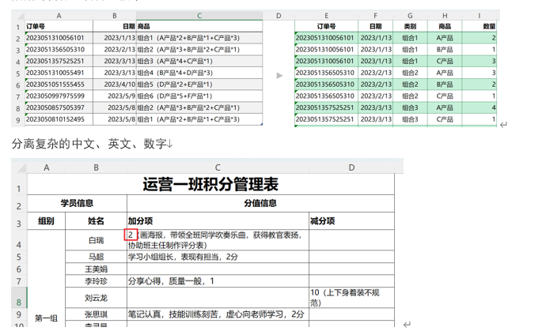The image size is (546, 331).
Task: Select column A header above 订单号 in order sheet
Action: coord(59,16)
